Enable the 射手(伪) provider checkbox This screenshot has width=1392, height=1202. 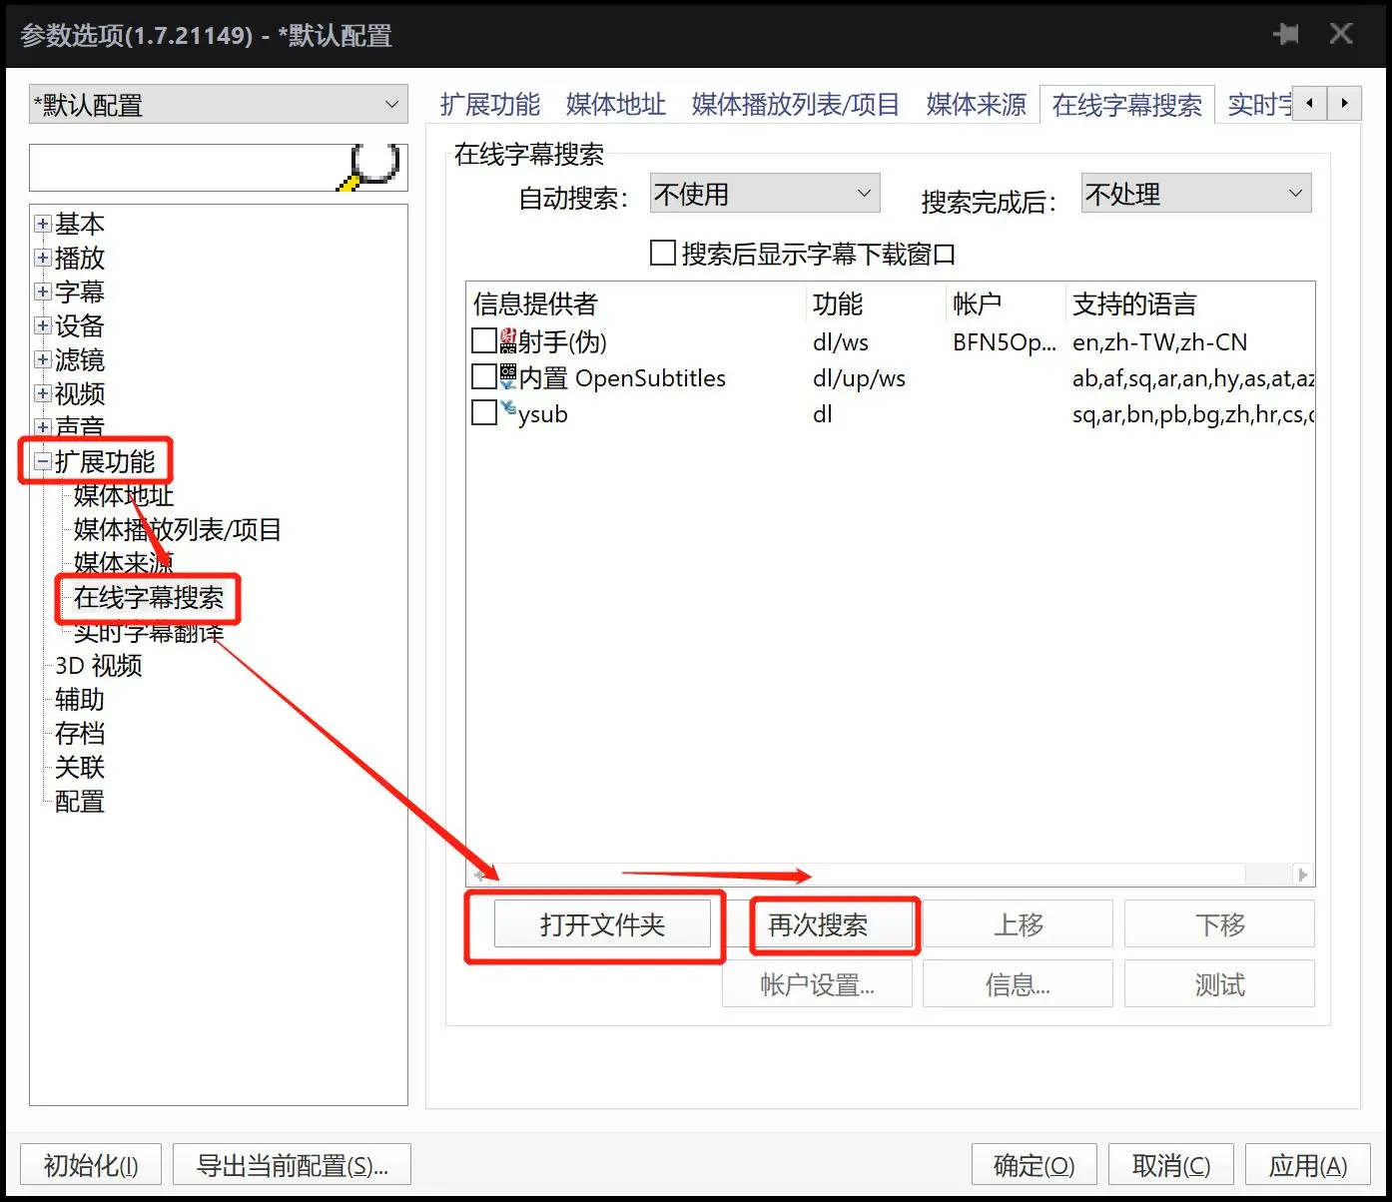(484, 341)
